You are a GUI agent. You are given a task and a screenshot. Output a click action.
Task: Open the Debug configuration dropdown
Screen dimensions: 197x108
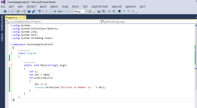click(84, 11)
